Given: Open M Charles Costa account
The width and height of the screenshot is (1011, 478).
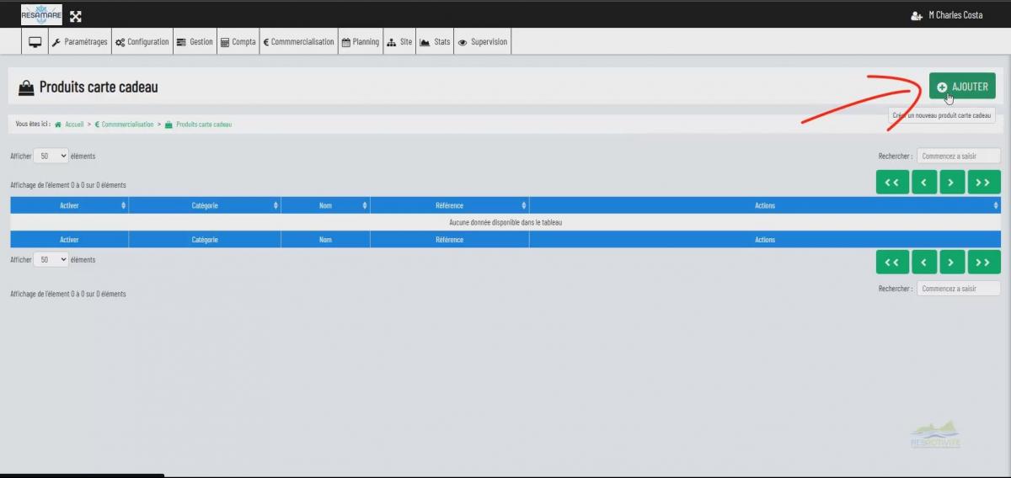Looking at the screenshot, I should (955, 15).
